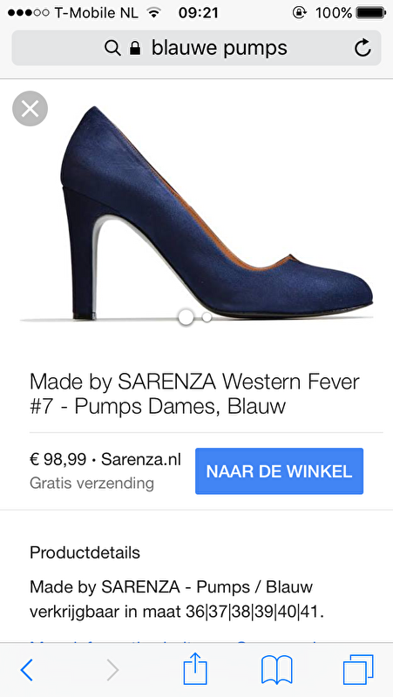Viewport: 393px width, 697px height.
Task: Tap the clock showing 09:21
Action: coord(199,12)
